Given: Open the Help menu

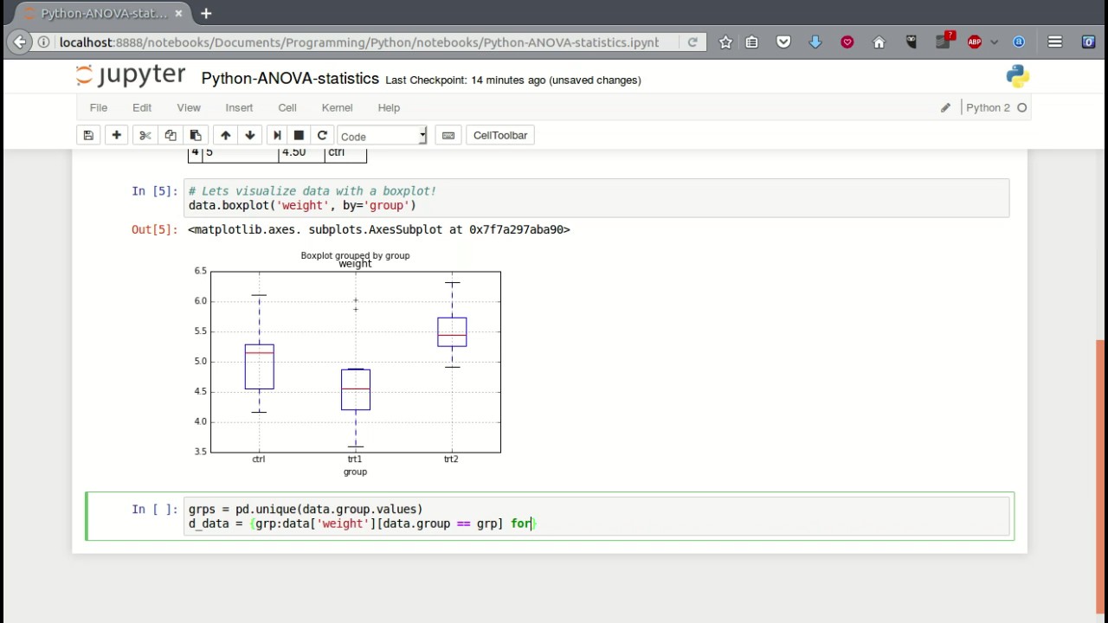Looking at the screenshot, I should [389, 107].
